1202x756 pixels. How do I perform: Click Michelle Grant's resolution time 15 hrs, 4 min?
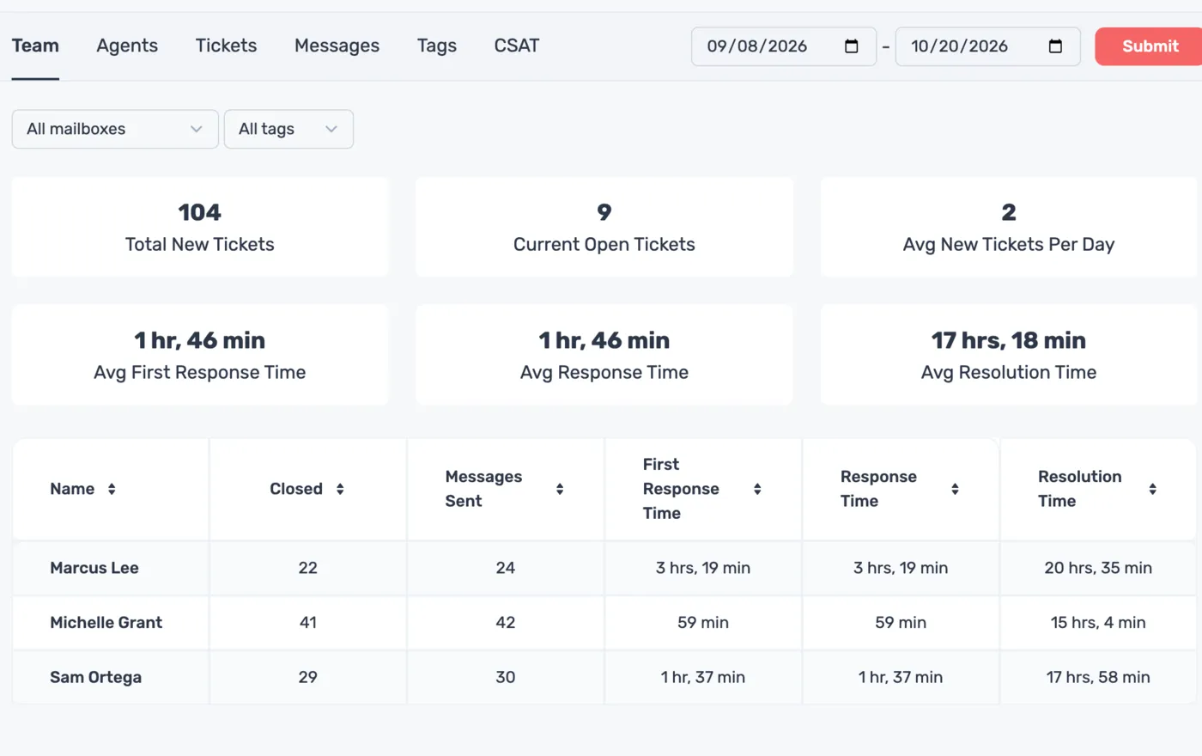pyautogui.click(x=1098, y=623)
